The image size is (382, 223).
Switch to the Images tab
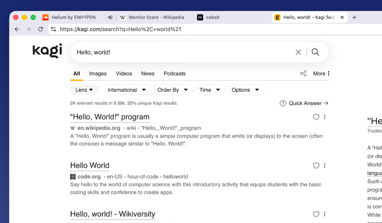[x=98, y=74]
